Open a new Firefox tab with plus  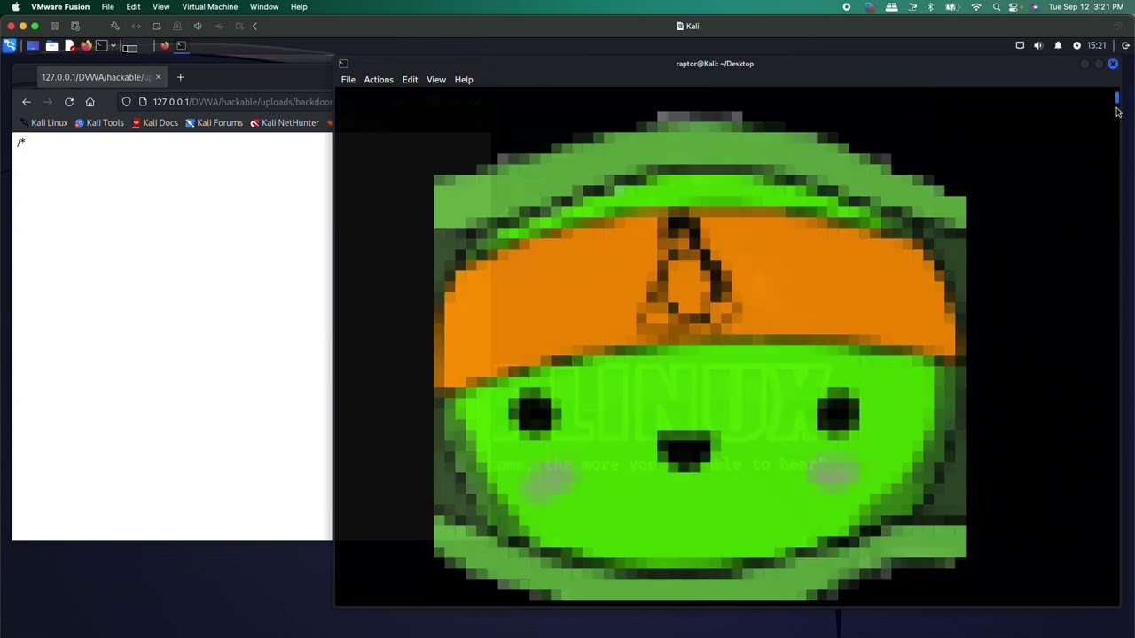(x=180, y=77)
